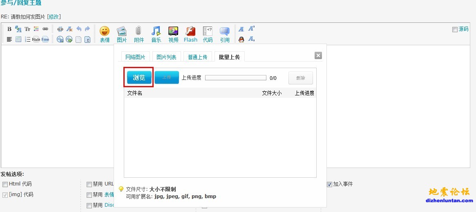The height and width of the screenshot is (212, 476).
Task: Check the 禁用 表情 checkbox
Action: pyautogui.click(x=89, y=195)
